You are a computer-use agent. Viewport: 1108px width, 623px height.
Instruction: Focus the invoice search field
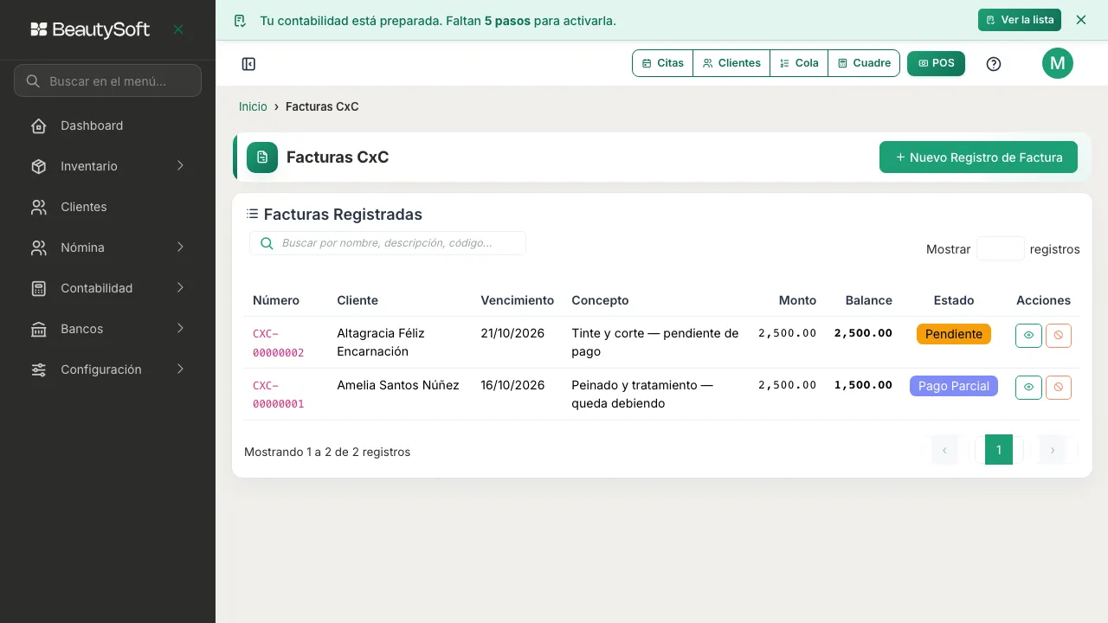[x=388, y=243]
